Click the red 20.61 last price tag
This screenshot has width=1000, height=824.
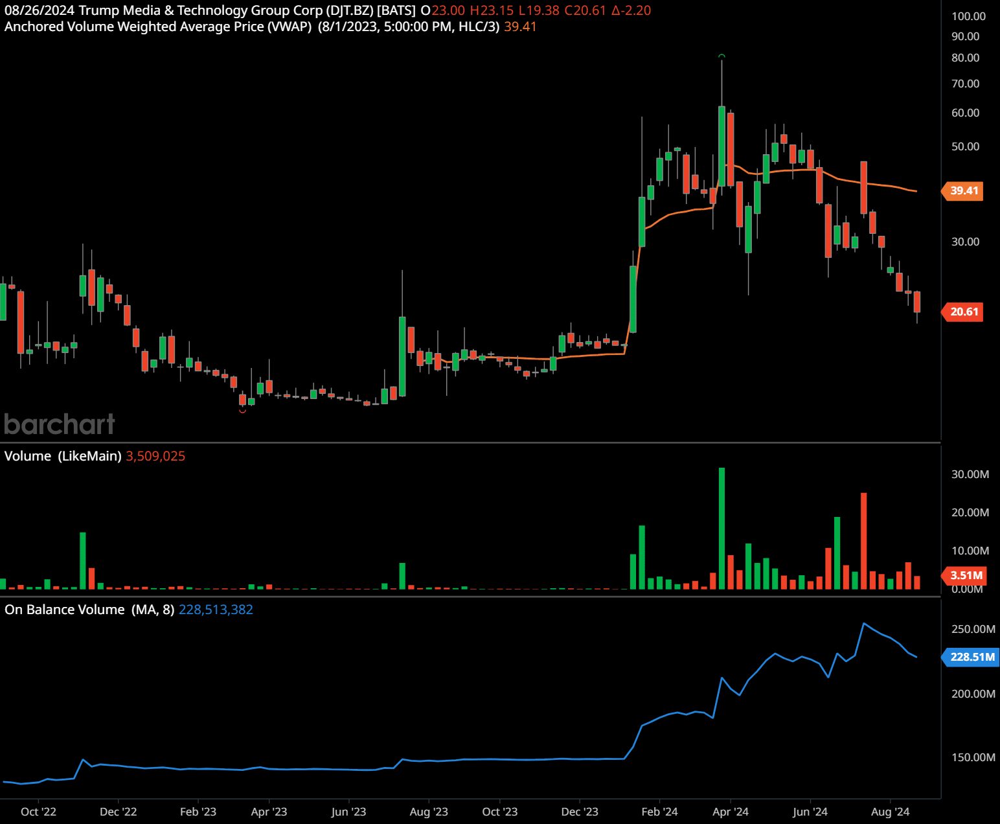tap(963, 312)
